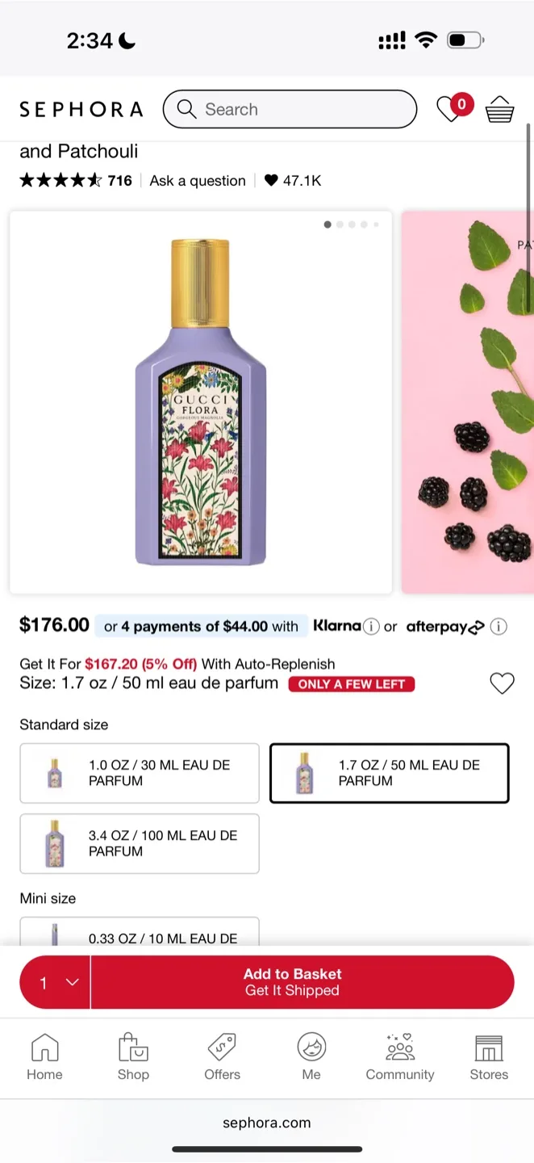Image resolution: width=534 pixels, height=1163 pixels.
Task: Open the sephora.com link at bottom
Action: pos(267,1122)
